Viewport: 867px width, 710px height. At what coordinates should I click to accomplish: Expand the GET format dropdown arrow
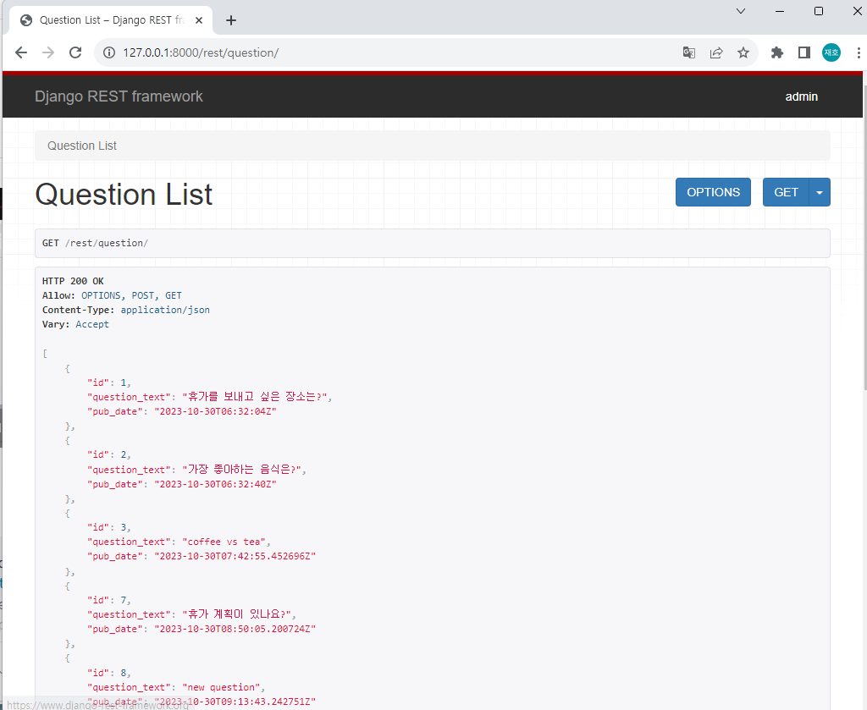[820, 192]
